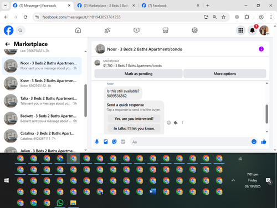Screen dimensions: 277x208
Task: Attach a file with the photo icon
Action: click(x=106, y=142)
